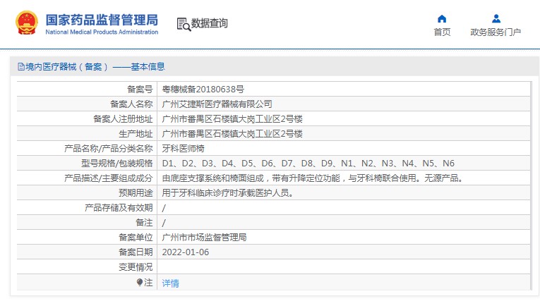Click the 生产地址 address value

click(232, 134)
